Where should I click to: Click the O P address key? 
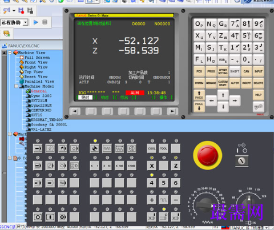coord(199,24)
